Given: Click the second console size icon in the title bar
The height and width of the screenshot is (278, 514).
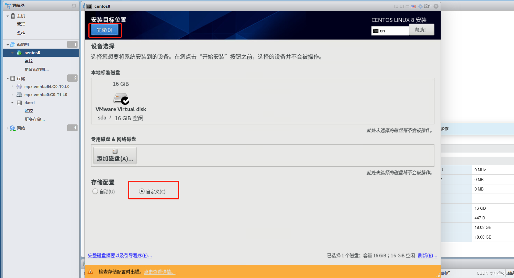Looking at the screenshot, I should point(402,6).
